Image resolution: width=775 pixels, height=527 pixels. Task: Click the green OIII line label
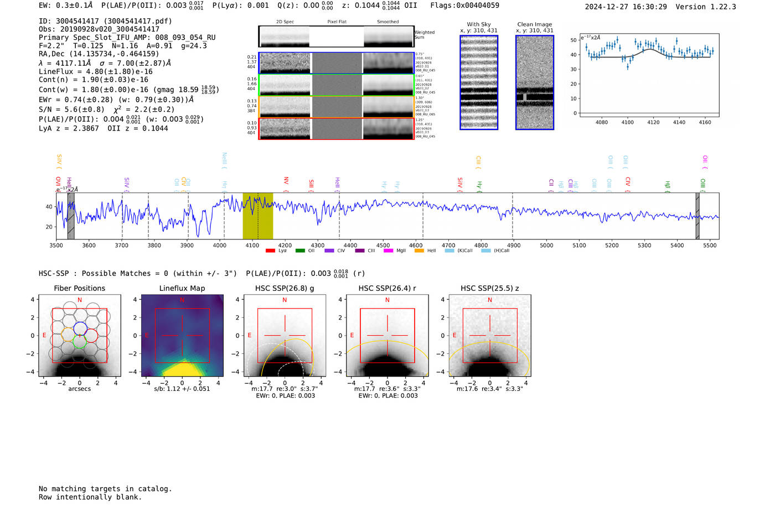point(703,185)
